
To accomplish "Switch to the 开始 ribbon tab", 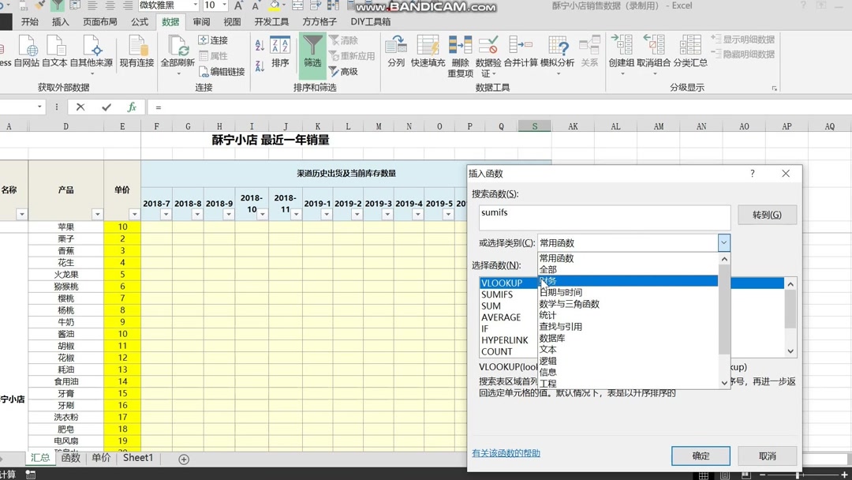I will point(29,22).
